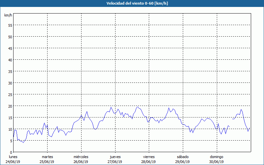Select the 5 value on the y-axis

pos(11,141)
